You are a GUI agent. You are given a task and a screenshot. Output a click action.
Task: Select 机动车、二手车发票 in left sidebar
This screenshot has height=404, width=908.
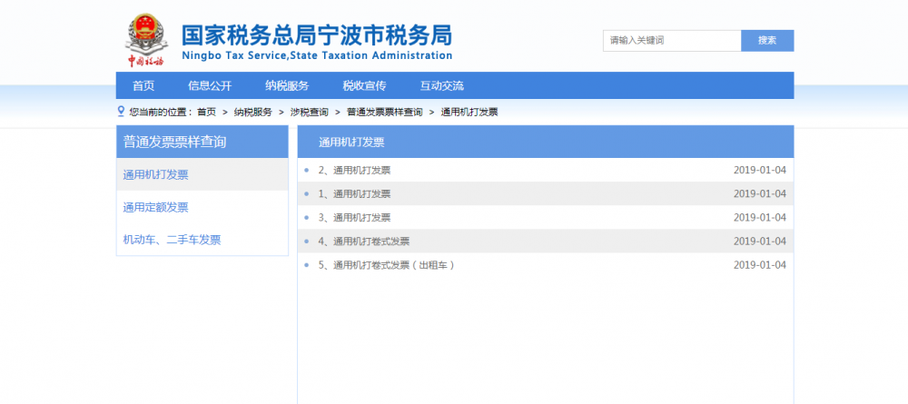[x=173, y=240]
